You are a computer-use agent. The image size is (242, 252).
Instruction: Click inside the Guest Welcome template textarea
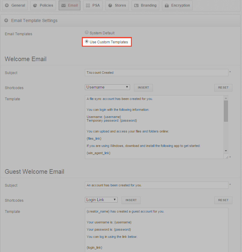157,230
